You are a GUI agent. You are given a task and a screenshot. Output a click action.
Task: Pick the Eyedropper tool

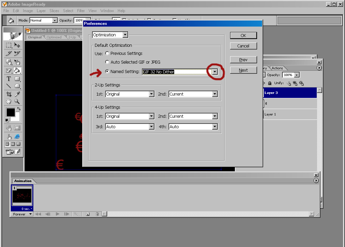17,94
